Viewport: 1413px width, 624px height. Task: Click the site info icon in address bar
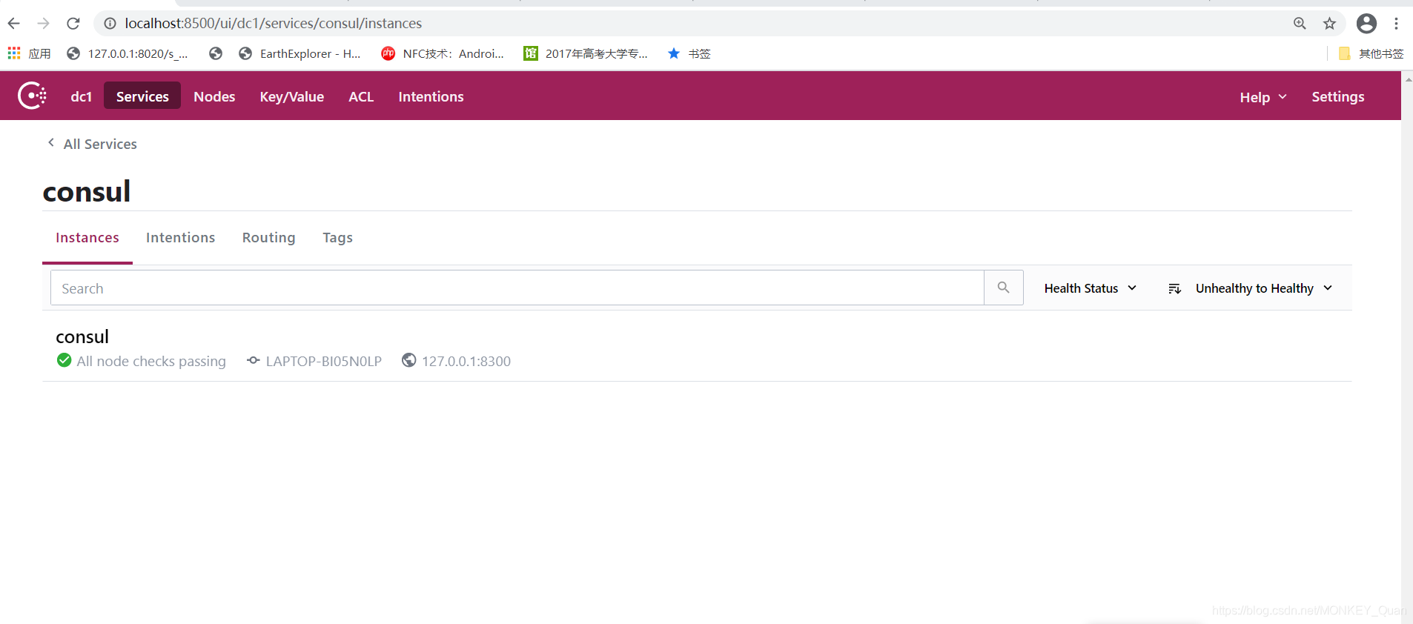click(x=110, y=24)
